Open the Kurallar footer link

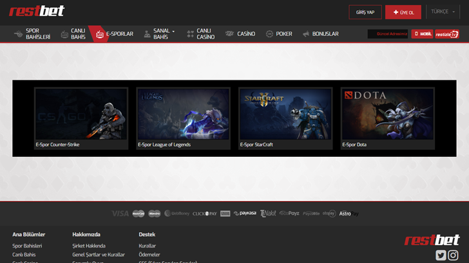[x=147, y=246]
